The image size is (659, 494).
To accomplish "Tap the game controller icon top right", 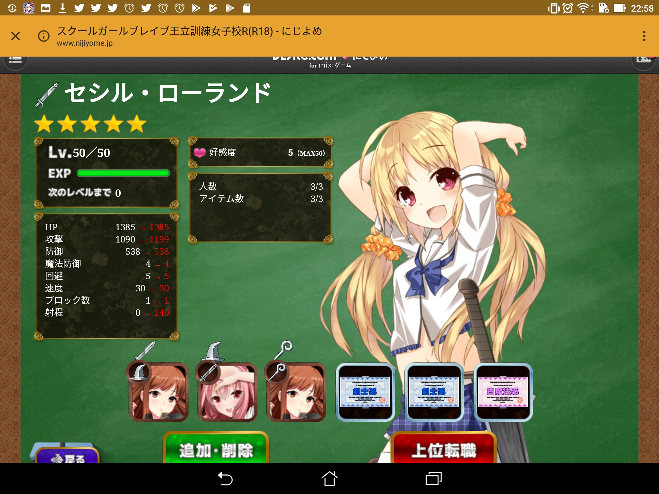I will pyautogui.click(x=643, y=60).
